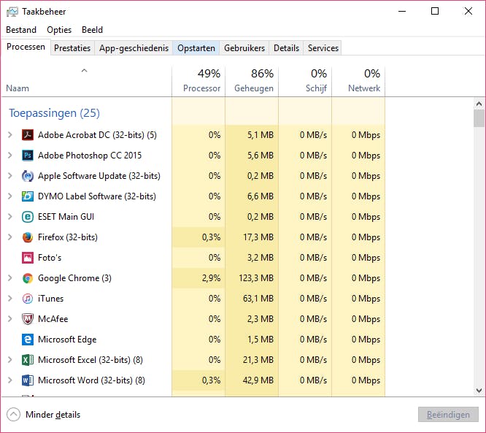Expand the Apple Software Update row
Image resolution: width=486 pixels, height=433 pixels.
point(10,176)
